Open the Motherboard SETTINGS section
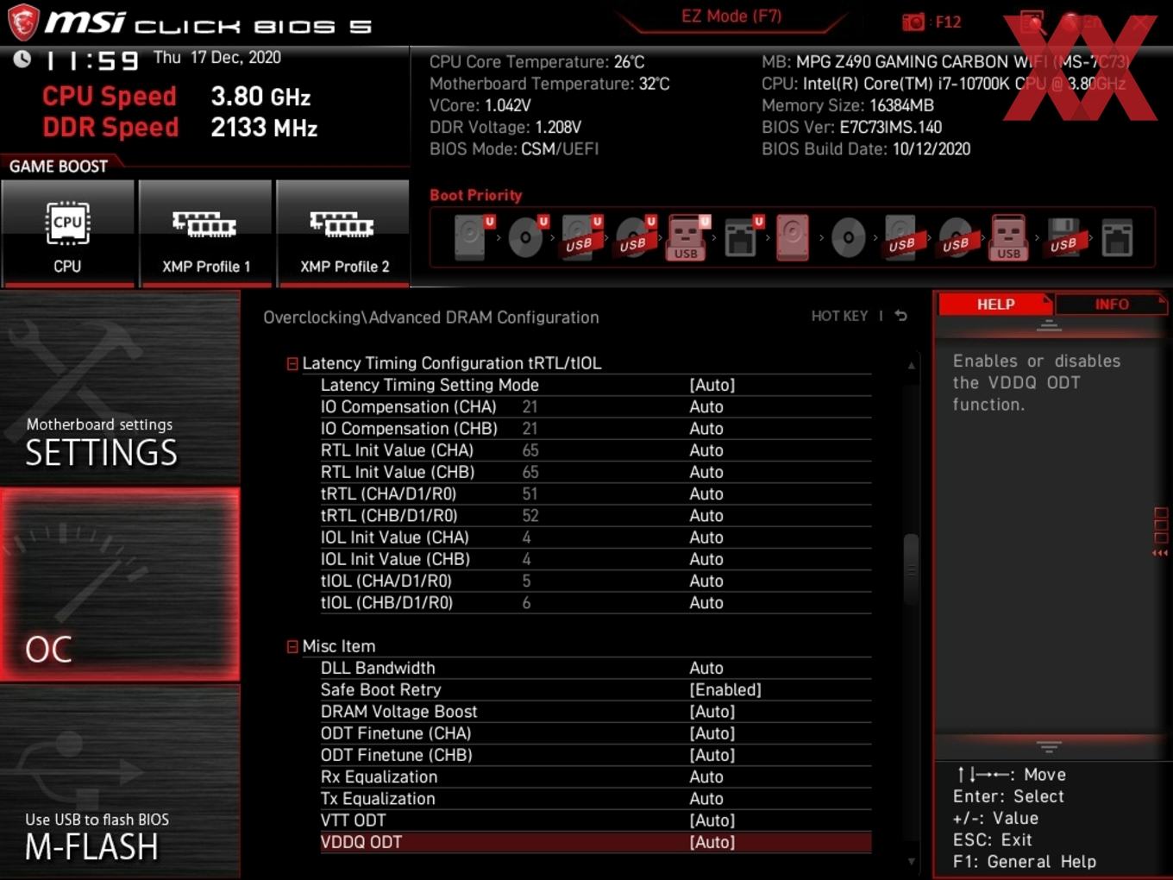Viewport: 1173px width, 880px height. coord(120,388)
